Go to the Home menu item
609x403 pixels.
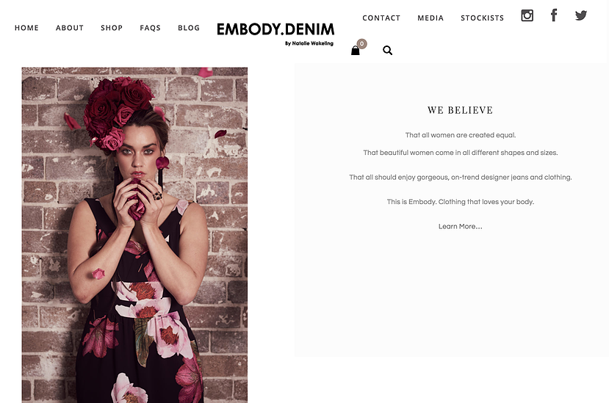tap(26, 28)
